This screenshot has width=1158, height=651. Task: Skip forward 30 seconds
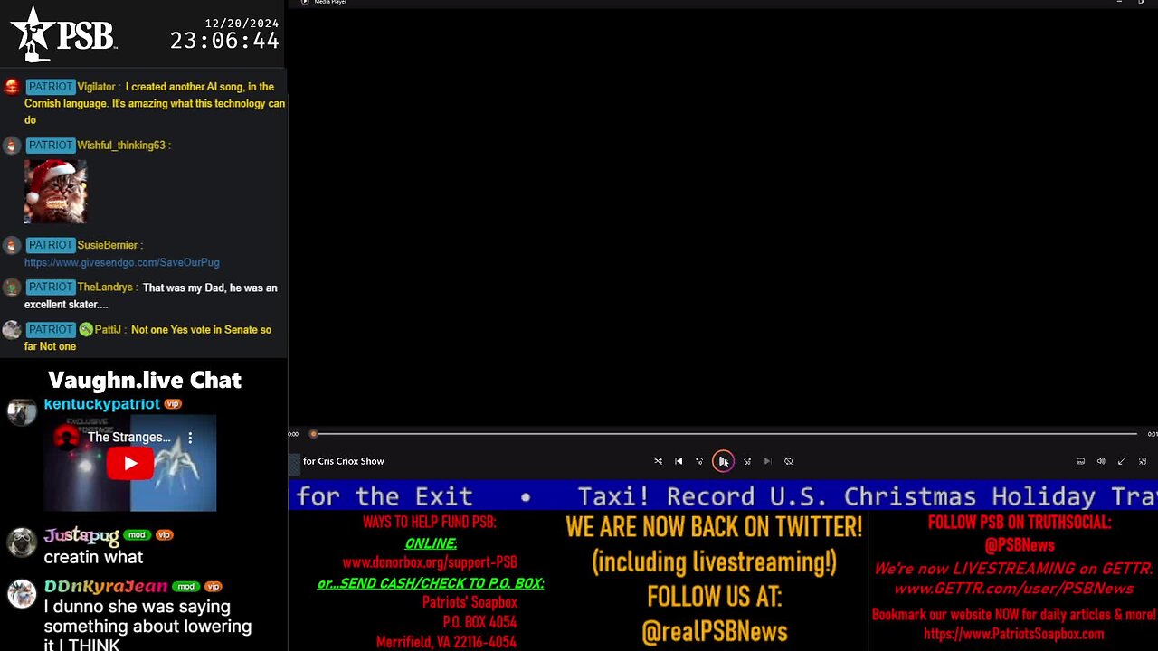click(x=747, y=461)
